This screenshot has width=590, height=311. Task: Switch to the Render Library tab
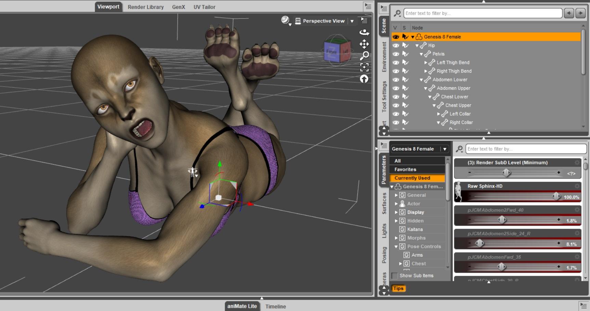(146, 7)
